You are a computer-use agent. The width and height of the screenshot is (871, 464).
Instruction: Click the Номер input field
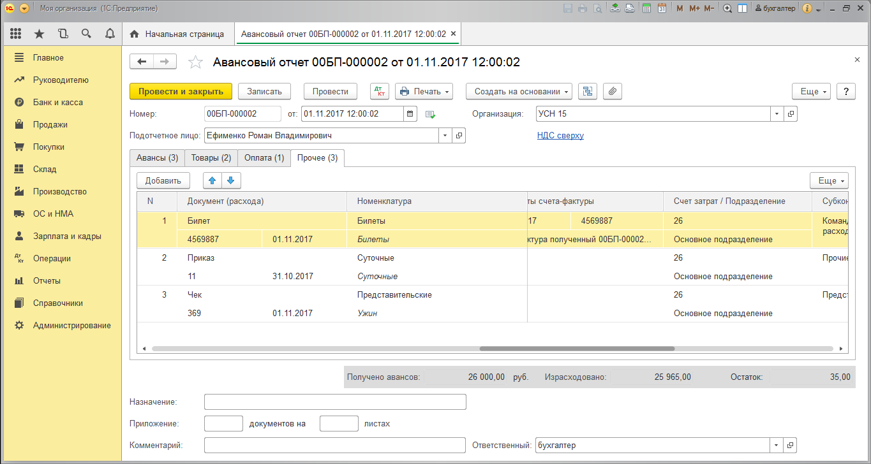coord(242,114)
